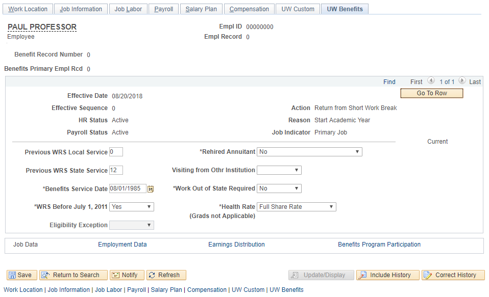Click bottom UW Custom footer link
Screen dimensions: 489x297
(x=248, y=289)
